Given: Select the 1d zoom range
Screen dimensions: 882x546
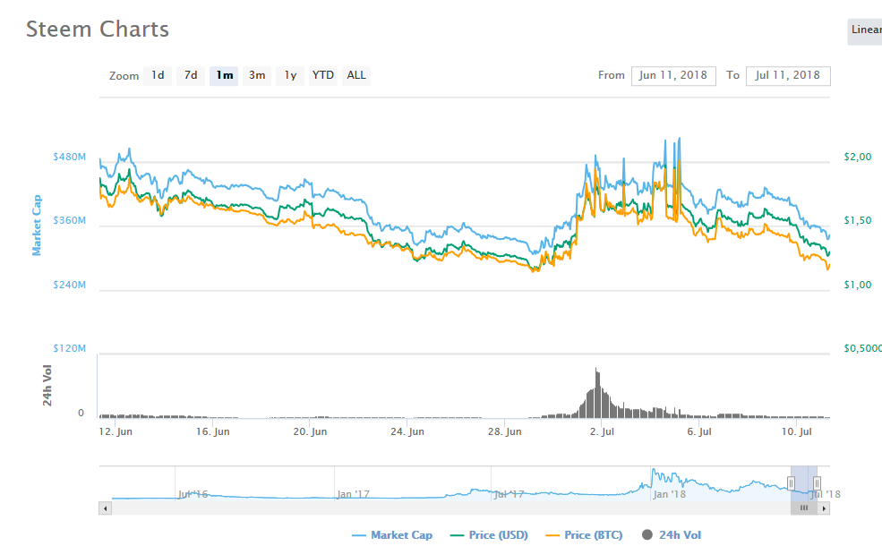Looking at the screenshot, I should coord(158,75).
